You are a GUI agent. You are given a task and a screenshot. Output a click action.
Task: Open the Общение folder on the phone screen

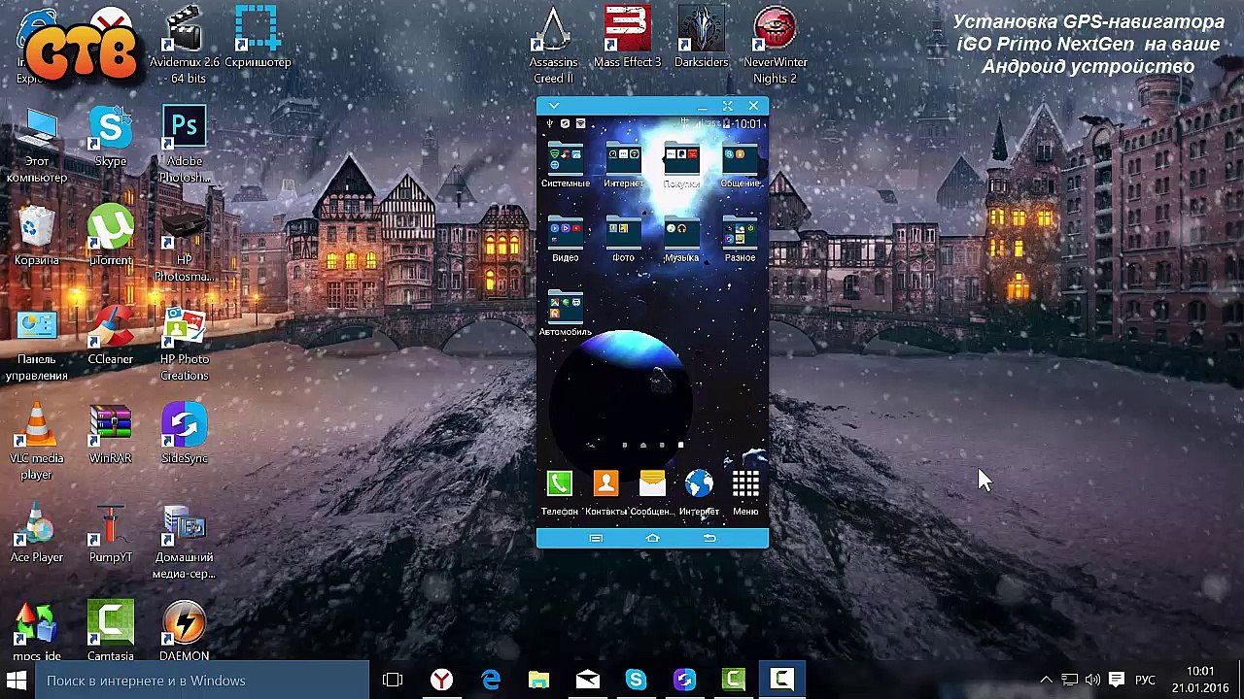click(740, 165)
